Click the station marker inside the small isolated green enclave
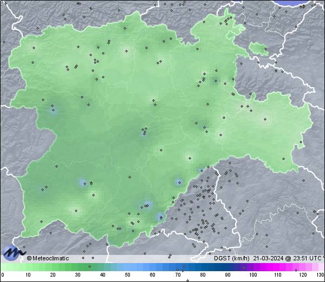The image size is (325, 282). [265, 49]
